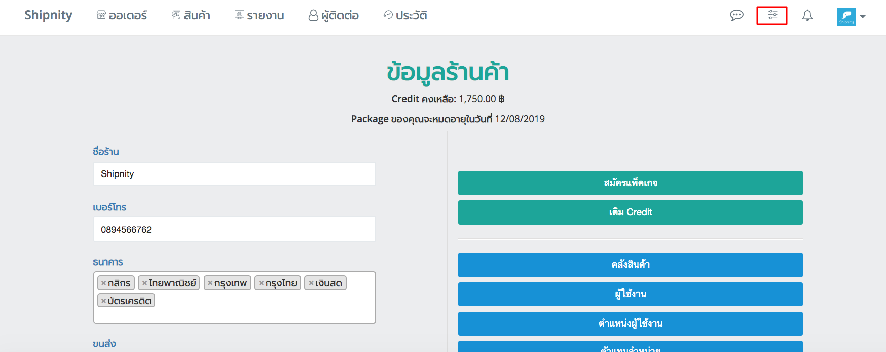Remove the กสิกร bank tag
The height and width of the screenshot is (352, 886).
pyautogui.click(x=104, y=283)
